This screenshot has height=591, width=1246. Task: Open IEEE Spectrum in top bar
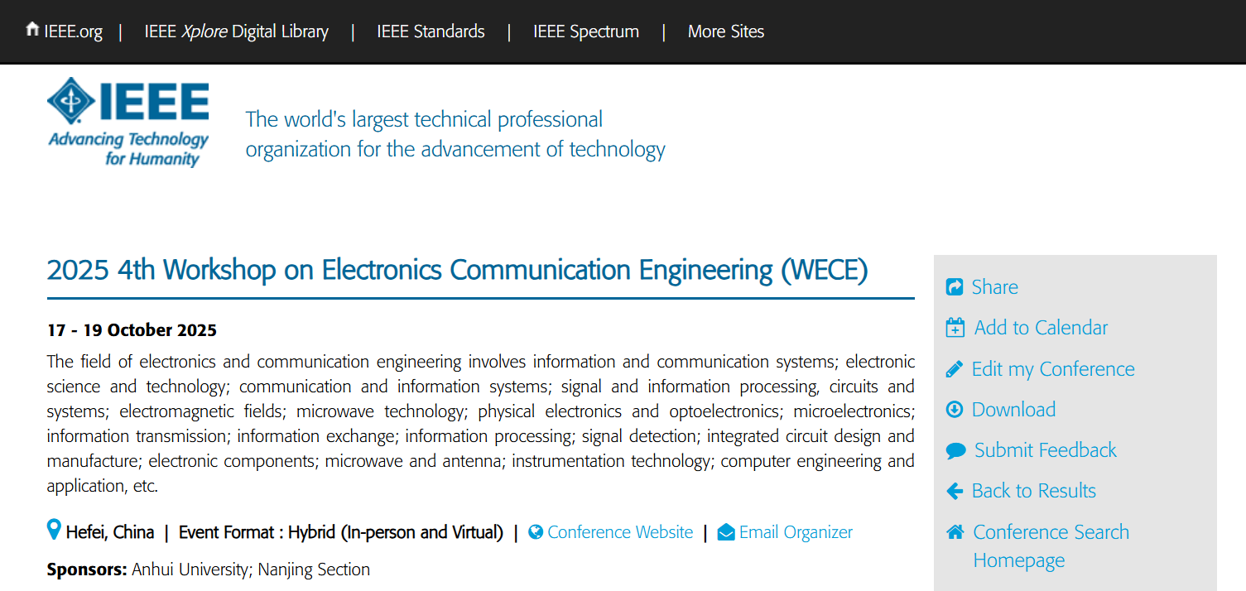(x=586, y=31)
